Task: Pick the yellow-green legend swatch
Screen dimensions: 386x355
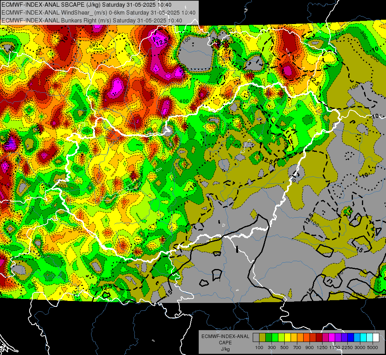Action: click(282, 338)
